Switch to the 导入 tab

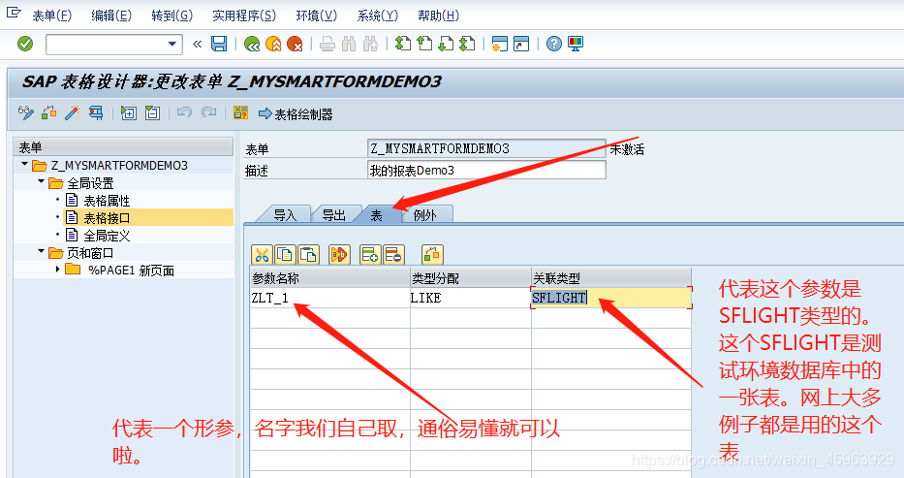click(x=285, y=215)
